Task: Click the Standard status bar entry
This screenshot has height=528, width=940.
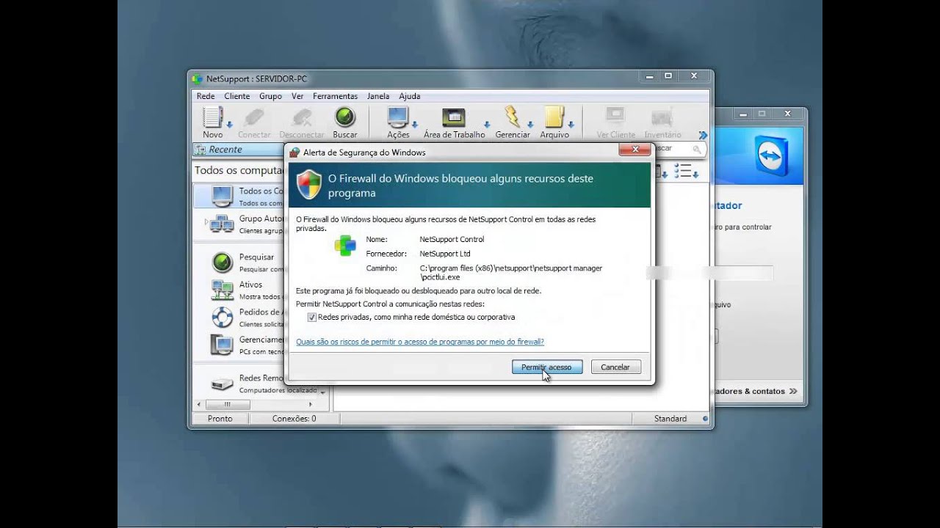Action: pyautogui.click(x=670, y=419)
